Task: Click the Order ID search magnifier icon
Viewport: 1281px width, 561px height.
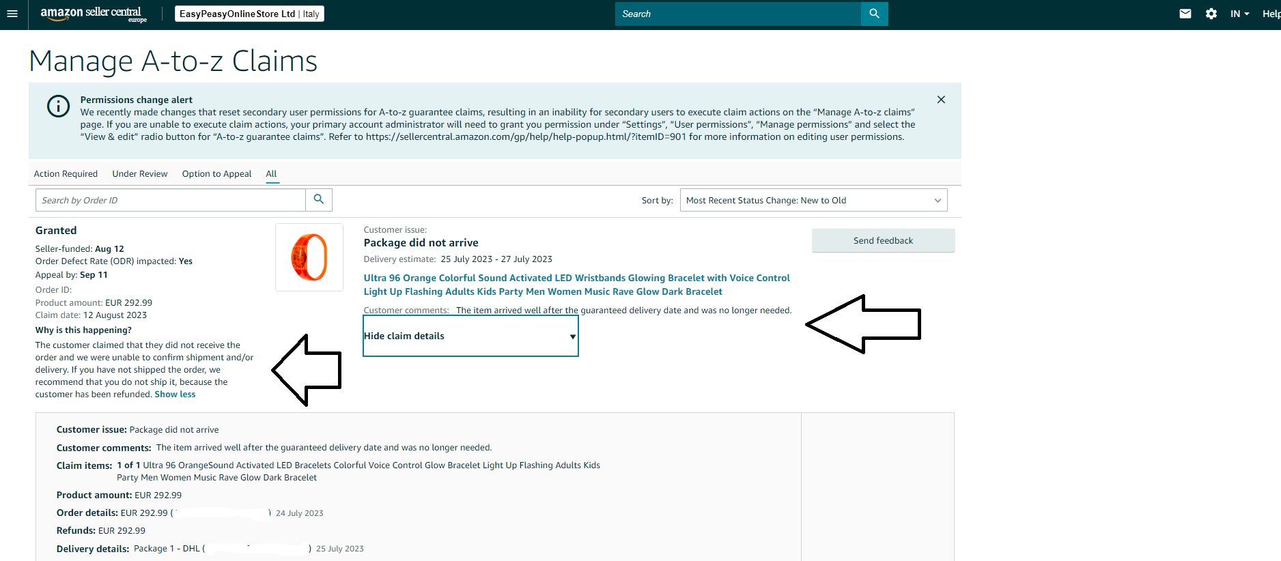Action: 319,199
